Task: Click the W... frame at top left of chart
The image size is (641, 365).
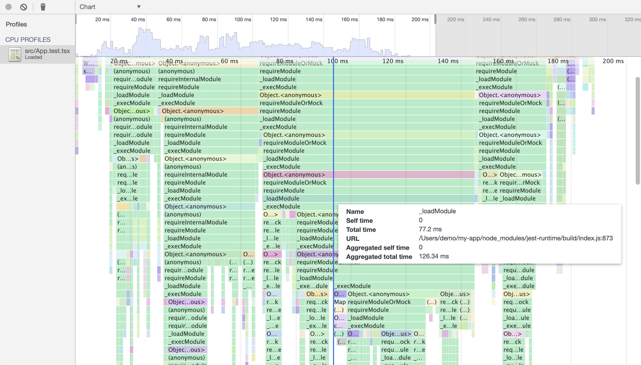Action: click(90, 63)
